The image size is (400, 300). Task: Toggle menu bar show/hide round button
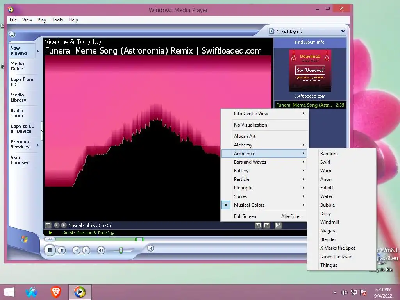click(12, 34)
